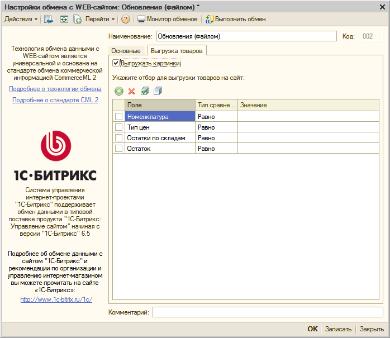Expand the Перейти dropdown menu
The image size is (390, 338).
(x=99, y=19)
